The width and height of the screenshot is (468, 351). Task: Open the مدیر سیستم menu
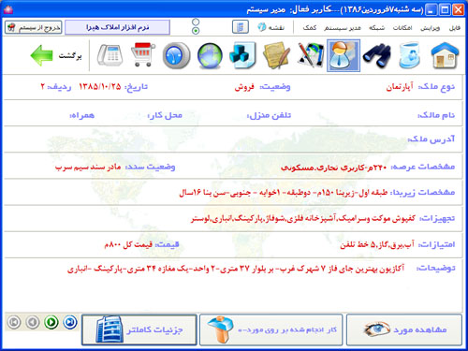point(343,28)
